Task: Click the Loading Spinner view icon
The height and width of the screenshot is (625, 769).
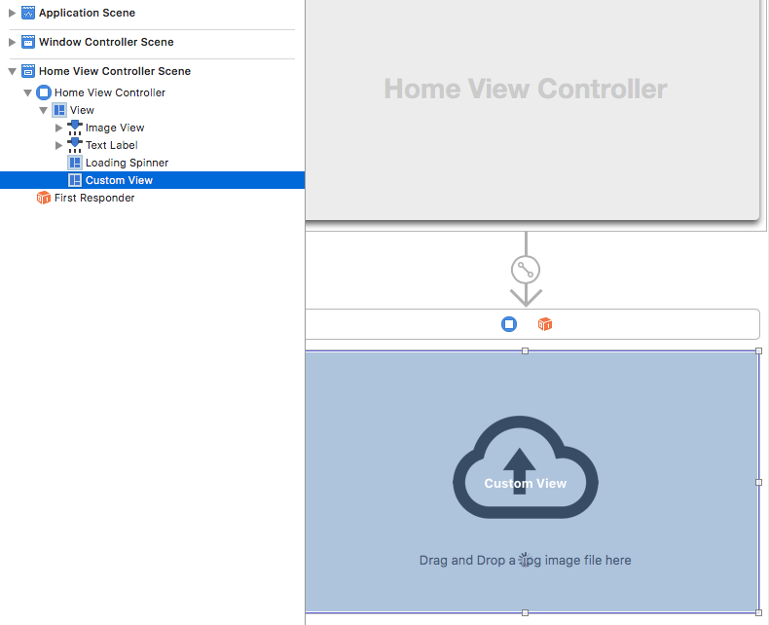Action: coord(75,163)
